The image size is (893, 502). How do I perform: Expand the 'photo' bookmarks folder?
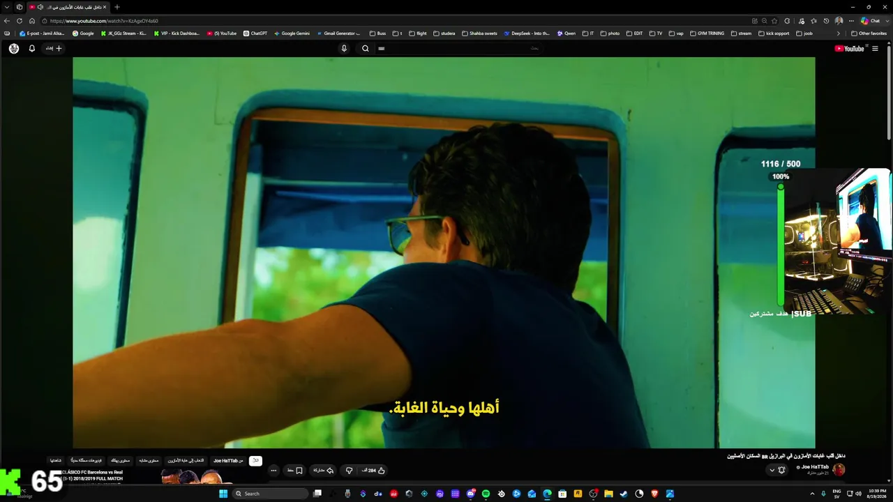point(610,33)
